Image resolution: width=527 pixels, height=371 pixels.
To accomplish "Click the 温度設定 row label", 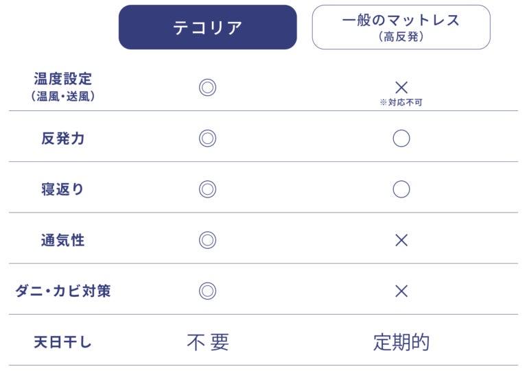I will pyautogui.click(x=62, y=80).
